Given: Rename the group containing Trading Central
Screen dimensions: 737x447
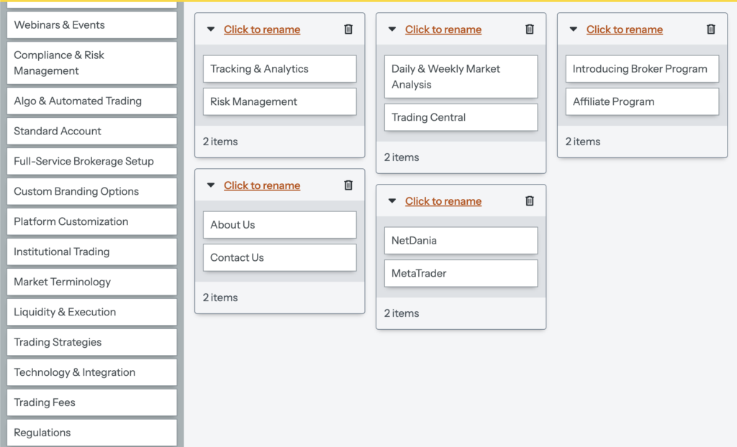Looking at the screenshot, I should (x=443, y=29).
